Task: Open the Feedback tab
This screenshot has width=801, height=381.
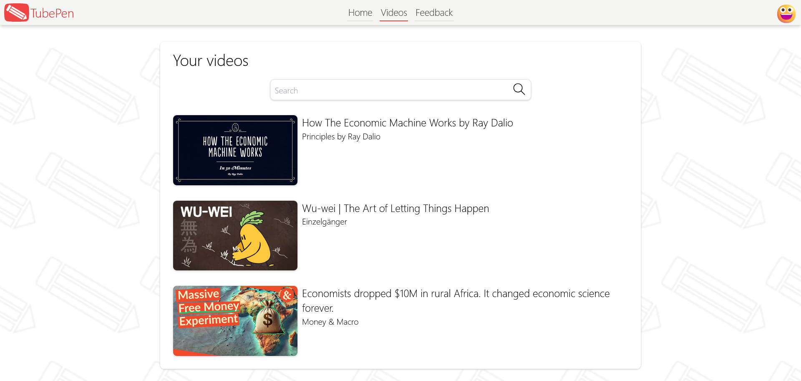Action: [x=434, y=13]
